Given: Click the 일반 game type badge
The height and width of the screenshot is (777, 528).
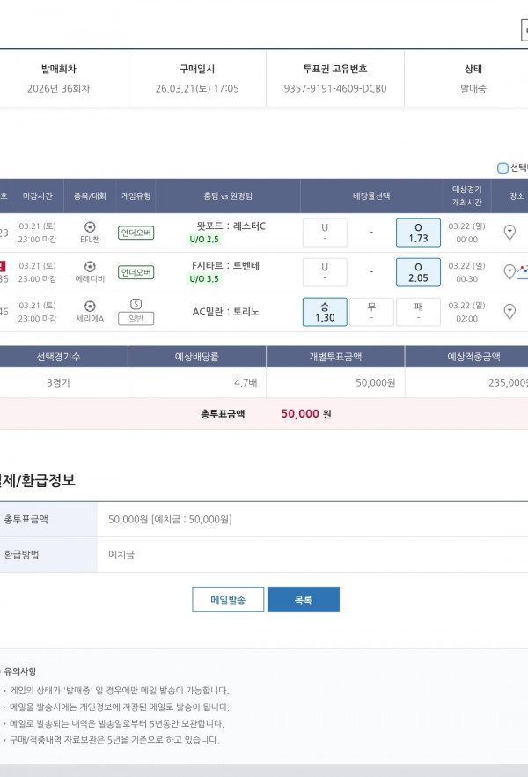Looking at the screenshot, I should coord(136,319).
